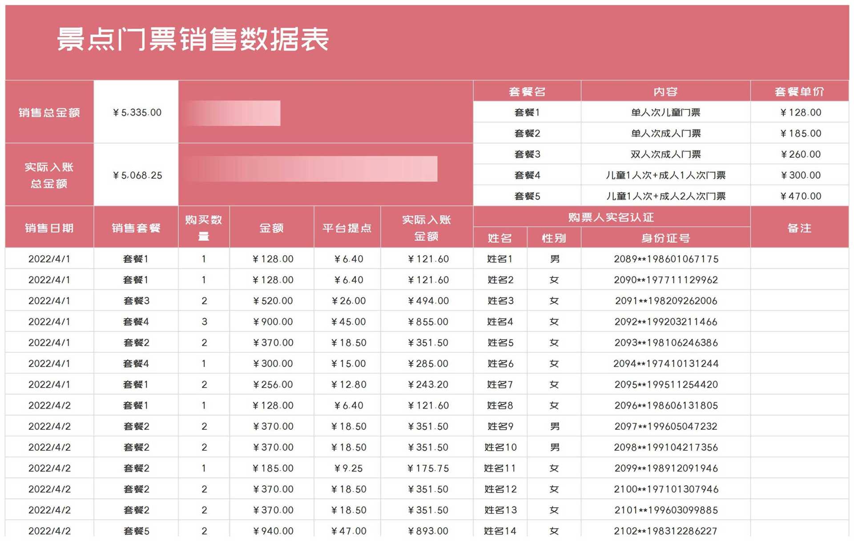Screen dimensions: 854x541
Task: Click the 备注 cell in 姓名3 row
Action: pyautogui.click(x=800, y=300)
